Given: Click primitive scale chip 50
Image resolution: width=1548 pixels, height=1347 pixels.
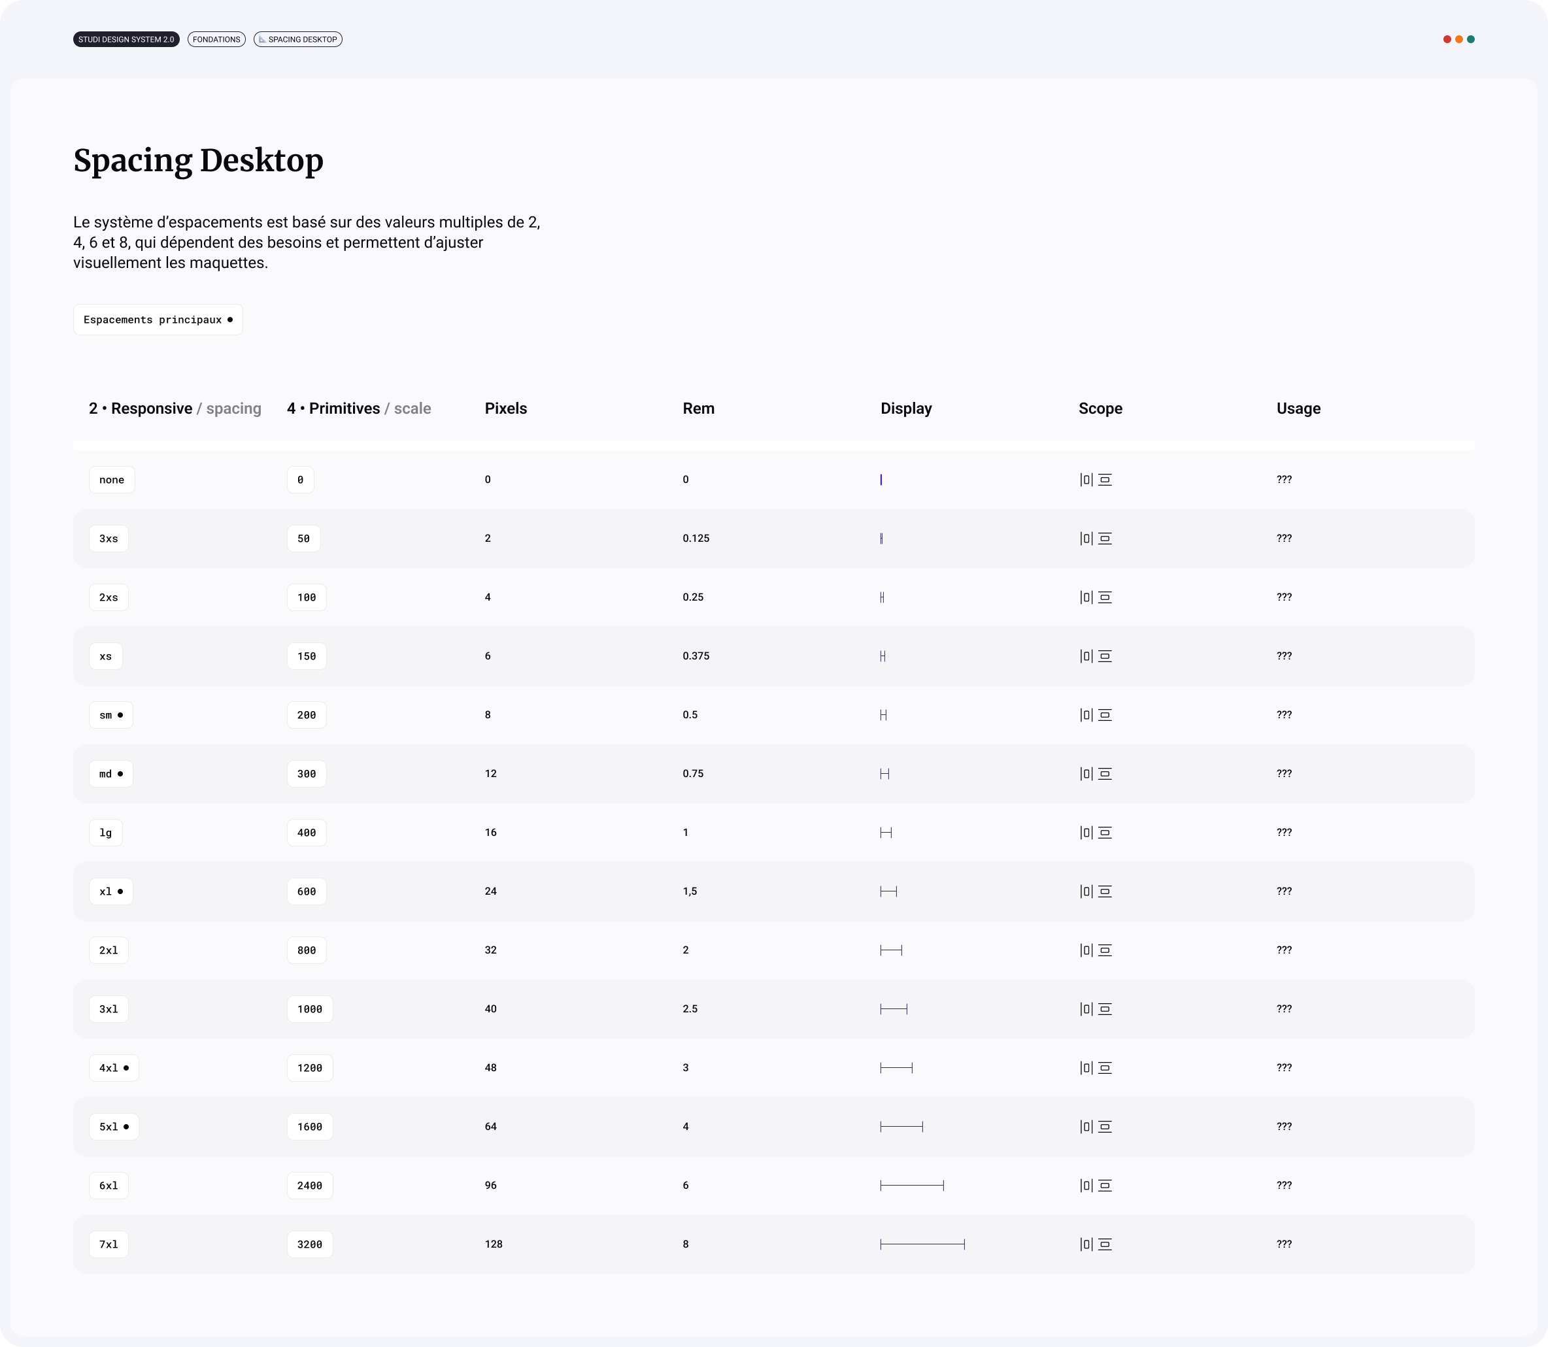Looking at the screenshot, I should click(x=304, y=538).
